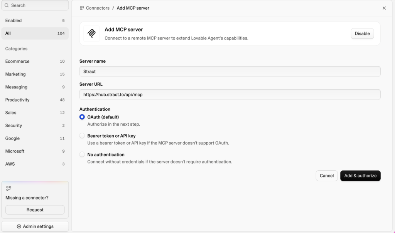Select OAuth (default) authentication
The image size is (395, 233).
point(82,117)
